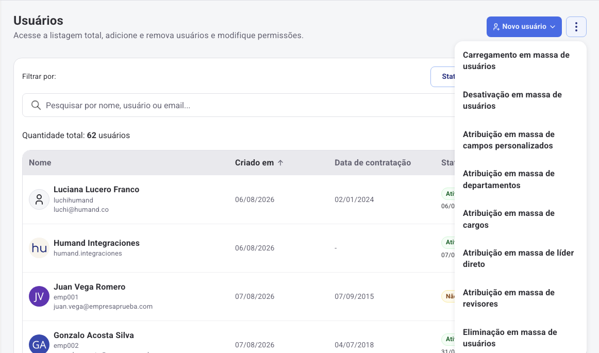Screen dimensions: 599x353
Task: Click Luciana's created date 06/08/2026
Action: (x=255, y=199)
